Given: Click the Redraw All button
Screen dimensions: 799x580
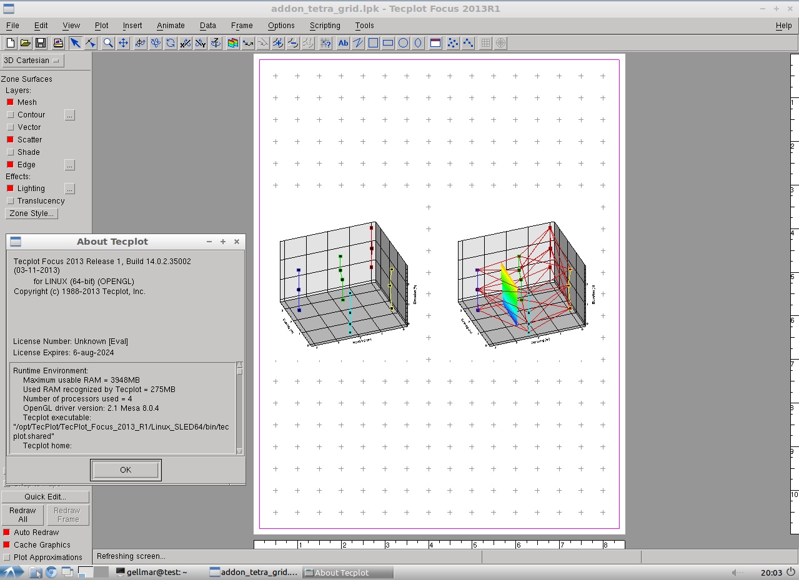Looking at the screenshot, I should 22,515.
